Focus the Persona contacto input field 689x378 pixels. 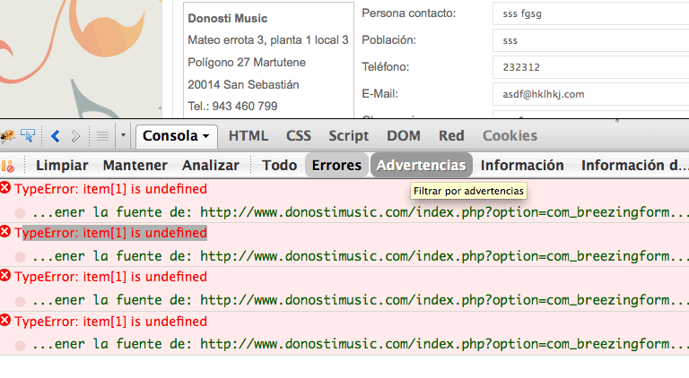(x=590, y=13)
